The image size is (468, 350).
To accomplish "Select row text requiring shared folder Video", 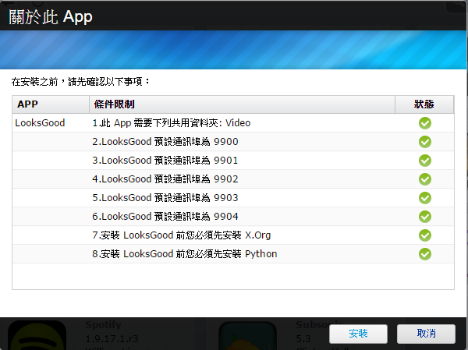I will [x=172, y=123].
